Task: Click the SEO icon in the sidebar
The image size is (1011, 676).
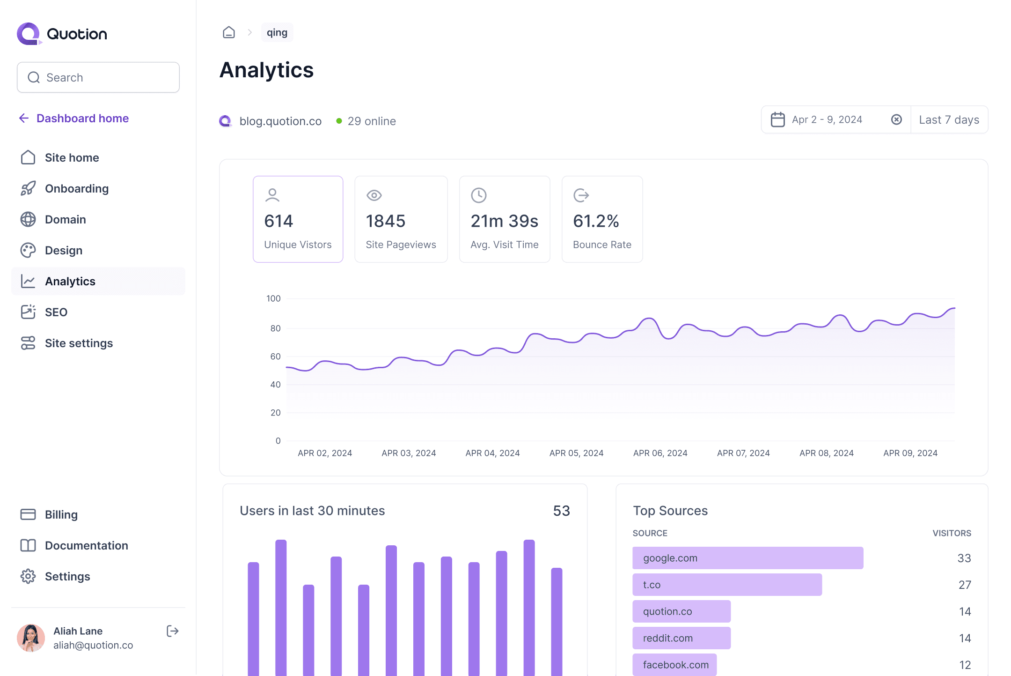Action: click(x=28, y=312)
